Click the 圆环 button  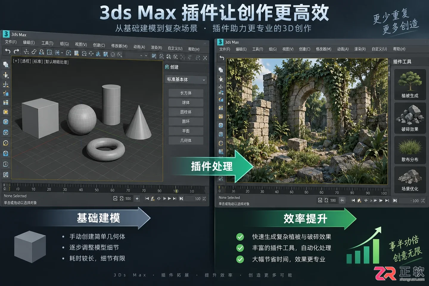point(186,122)
